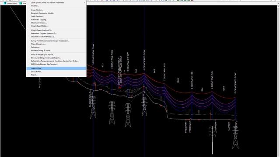Click the highlighted Load CRI File... item
280x157 pixels.
pos(56,68)
